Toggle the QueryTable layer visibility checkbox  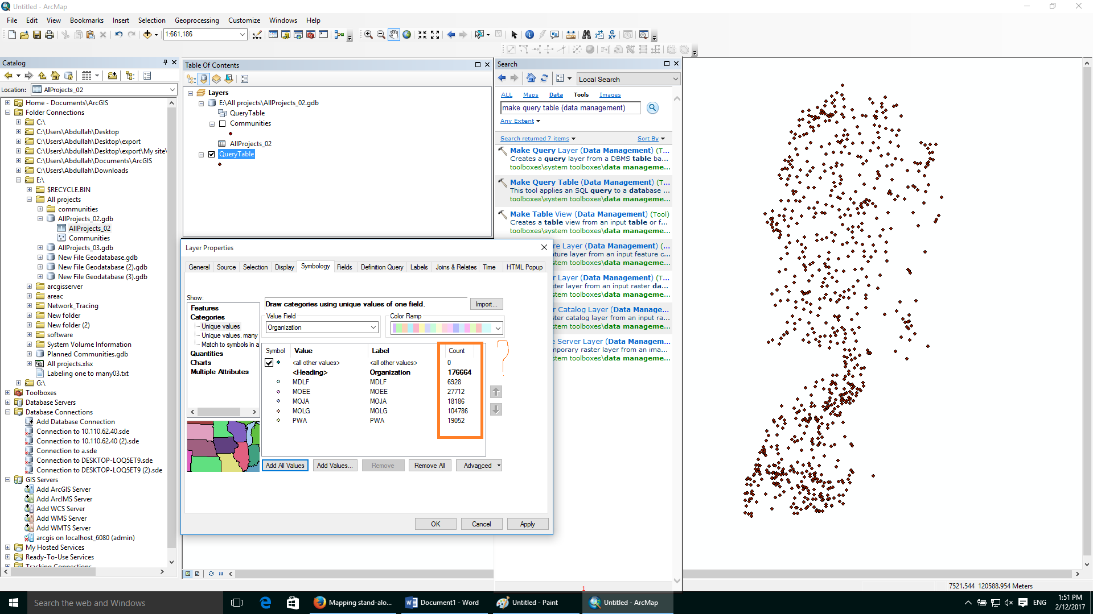click(x=212, y=155)
